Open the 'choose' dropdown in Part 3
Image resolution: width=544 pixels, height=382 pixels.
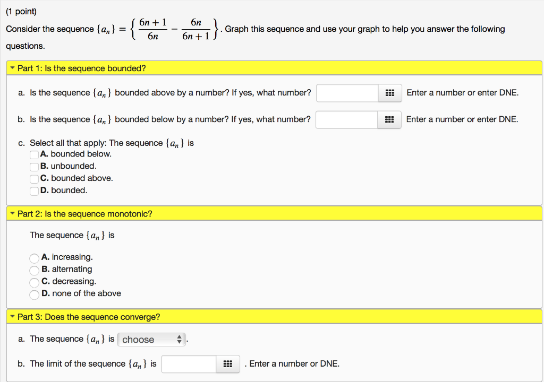(x=151, y=340)
